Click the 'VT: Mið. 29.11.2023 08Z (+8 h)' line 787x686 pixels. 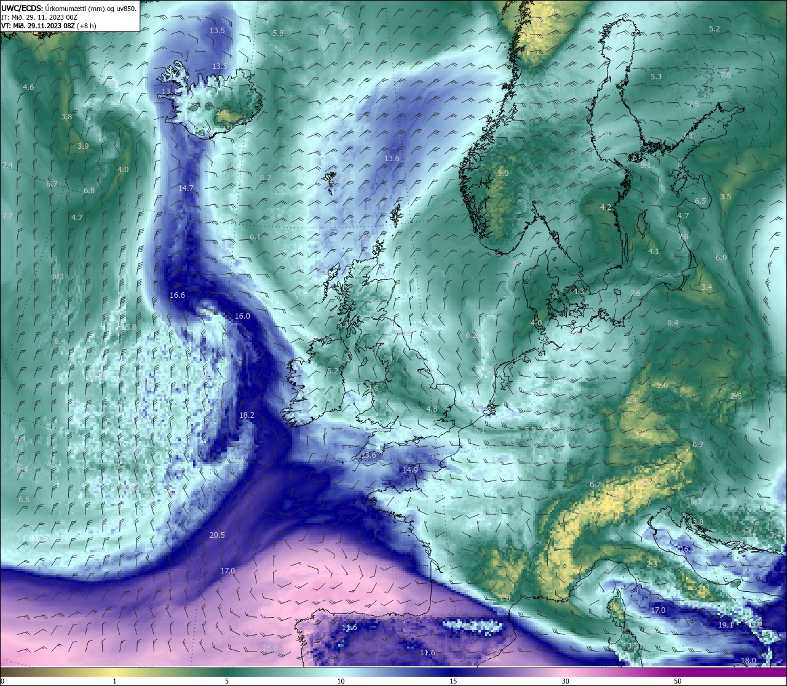tap(49, 26)
